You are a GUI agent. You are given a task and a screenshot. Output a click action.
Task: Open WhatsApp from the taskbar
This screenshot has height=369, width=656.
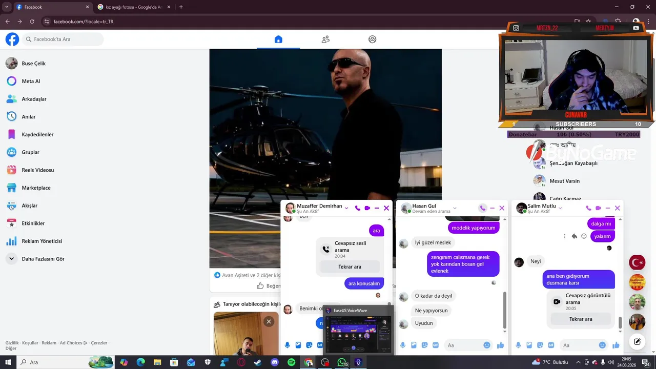342,362
